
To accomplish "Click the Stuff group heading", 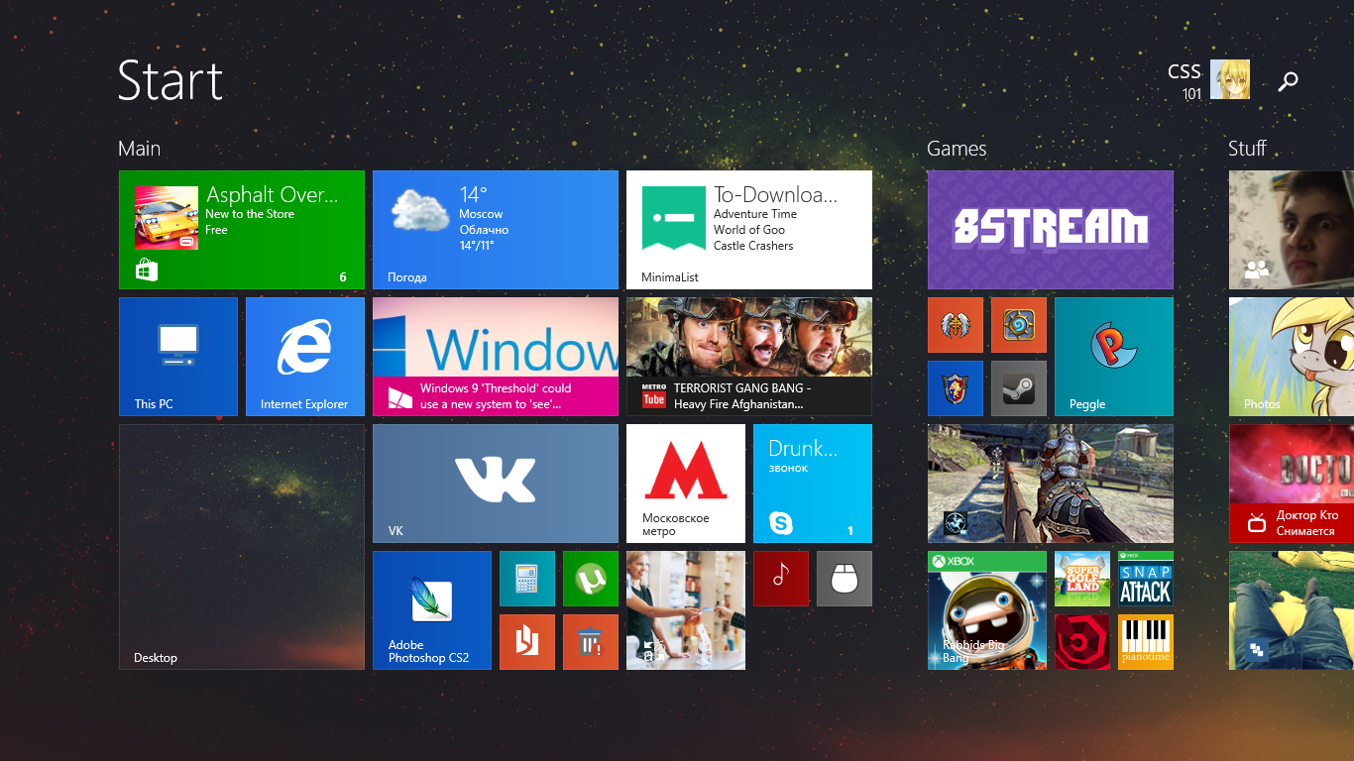I will tap(1247, 149).
